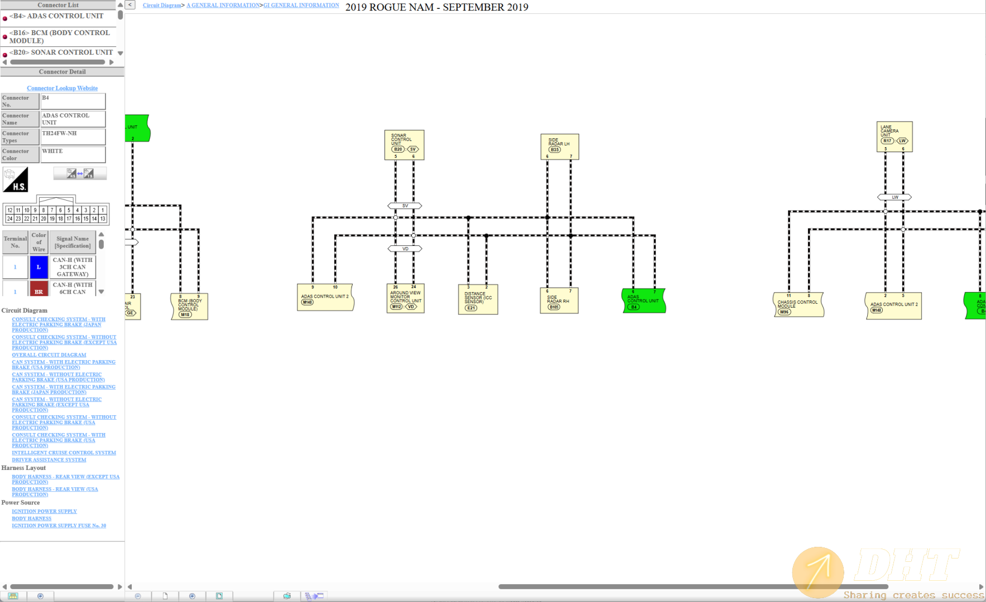Image resolution: width=986 pixels, height=602 pixels.
Task: Click the print icon in bottom toolbar
Action: coord(287,596)
